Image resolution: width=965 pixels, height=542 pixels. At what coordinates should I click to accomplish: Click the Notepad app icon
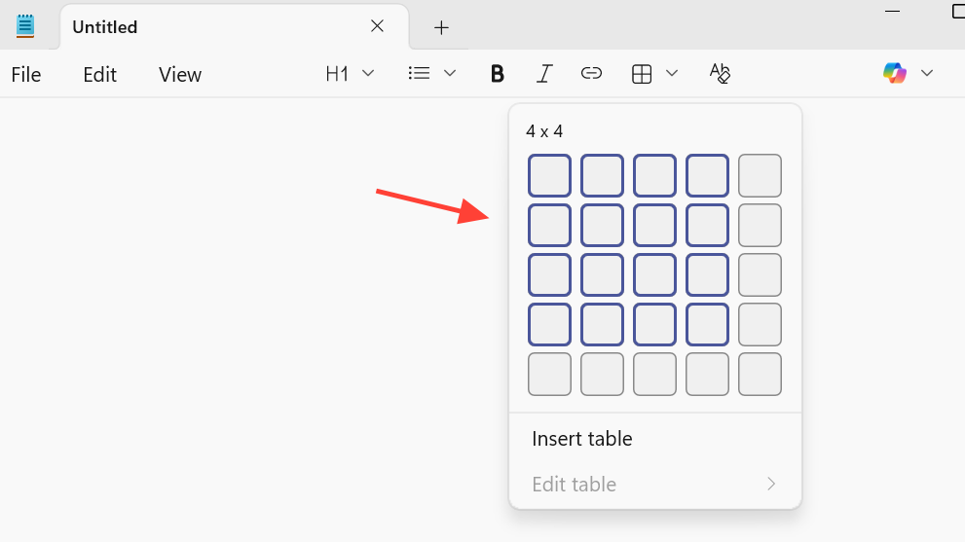pyautogui.click(x=25, y=26)
